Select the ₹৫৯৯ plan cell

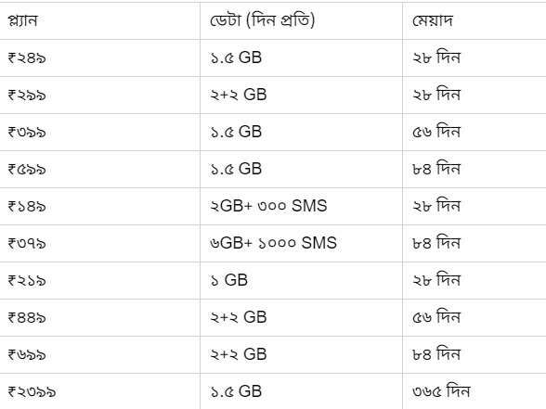click(x=99, y=170)
